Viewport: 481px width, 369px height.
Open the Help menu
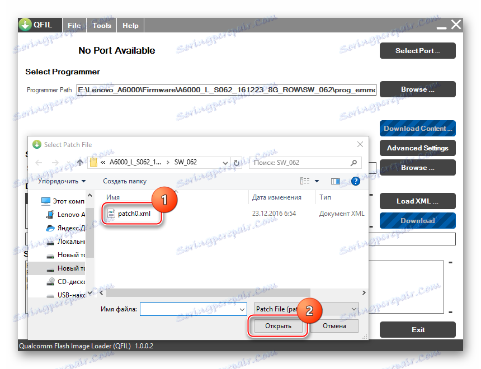[x=130, y=26]
